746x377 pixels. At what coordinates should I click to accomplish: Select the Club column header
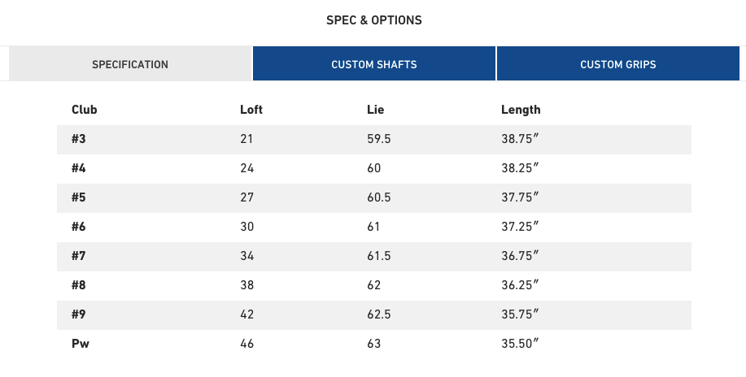(85, 110)
